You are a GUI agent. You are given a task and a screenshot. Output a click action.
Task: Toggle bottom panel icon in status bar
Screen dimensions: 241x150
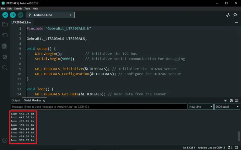(237, 147)
